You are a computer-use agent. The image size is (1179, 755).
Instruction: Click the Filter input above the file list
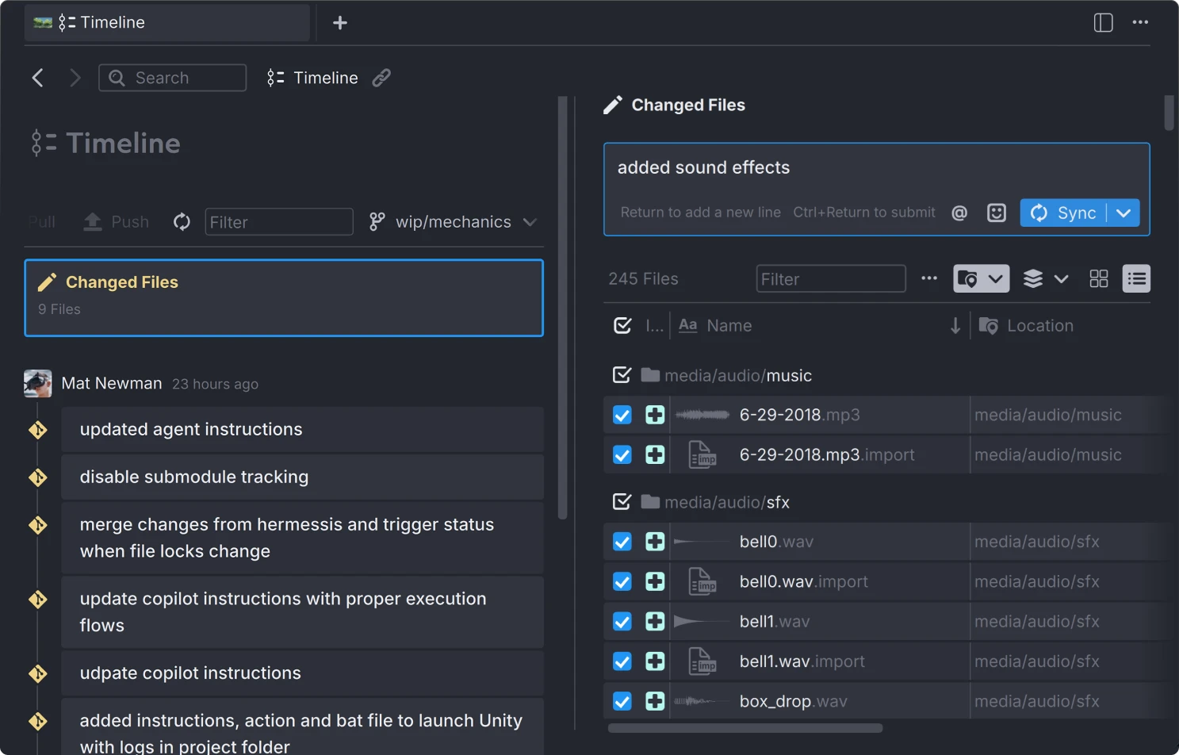pos(830,278)
